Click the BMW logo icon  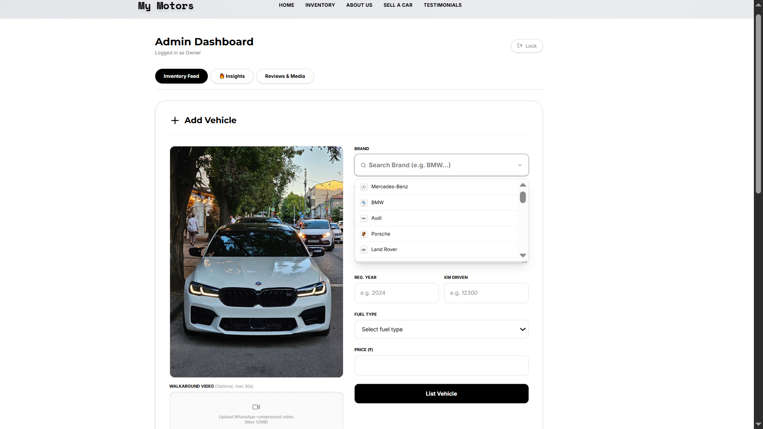(x=364, y=203)
